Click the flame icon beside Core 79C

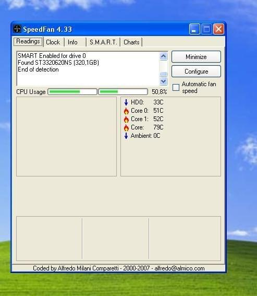tap(126, 127)
